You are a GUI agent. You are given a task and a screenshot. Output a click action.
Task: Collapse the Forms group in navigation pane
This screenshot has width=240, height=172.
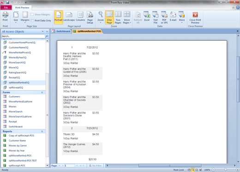[x=42, y=92]
